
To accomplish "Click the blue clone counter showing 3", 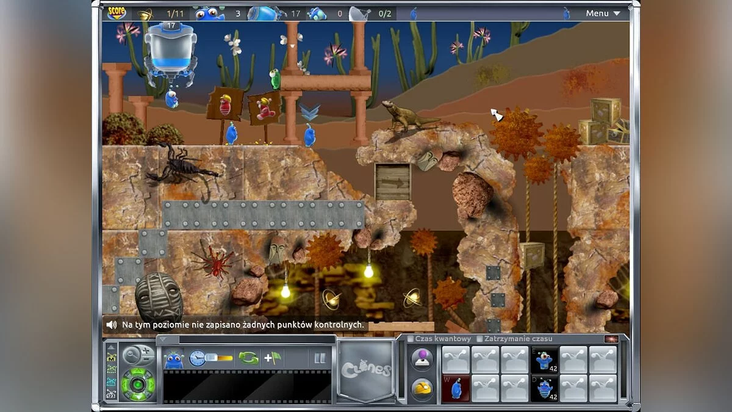I will (218, 13).
